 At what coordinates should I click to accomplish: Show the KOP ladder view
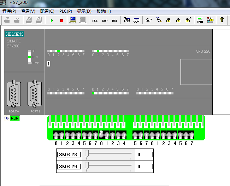(105, 21)
